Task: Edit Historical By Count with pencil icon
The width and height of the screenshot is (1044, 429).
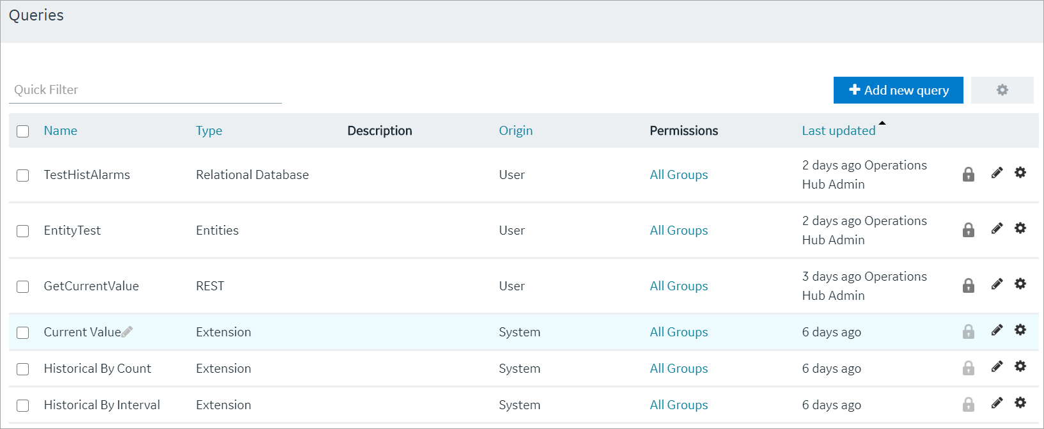Action: (997, 366)
